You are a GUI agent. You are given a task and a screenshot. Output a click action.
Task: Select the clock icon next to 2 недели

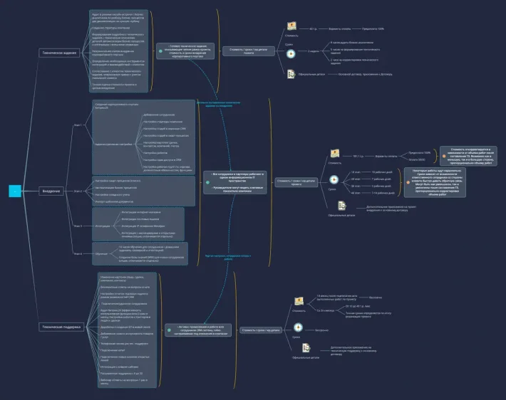click(291, 54)
